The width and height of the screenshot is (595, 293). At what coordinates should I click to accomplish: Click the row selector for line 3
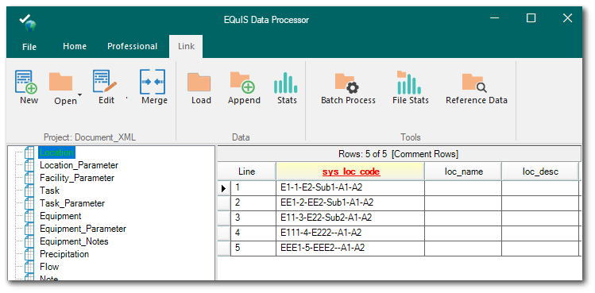(x=224, y=218)
